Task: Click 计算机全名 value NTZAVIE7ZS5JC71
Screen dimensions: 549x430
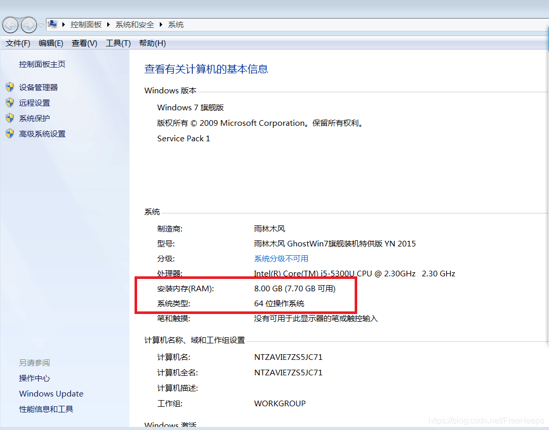Action: tap(288, 372)
